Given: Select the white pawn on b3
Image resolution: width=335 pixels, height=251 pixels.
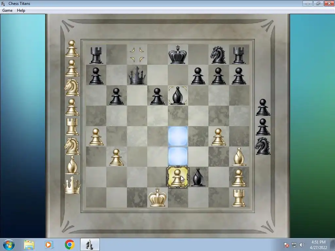Looking at the screenshot, I should 116,157.
